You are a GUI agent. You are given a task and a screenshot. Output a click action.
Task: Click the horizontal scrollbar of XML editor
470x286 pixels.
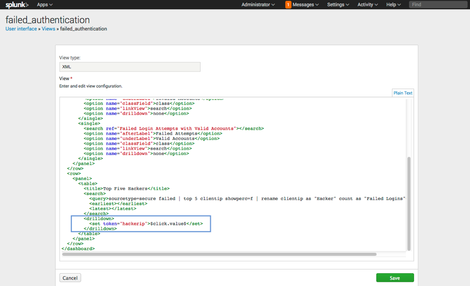[219, 254]
